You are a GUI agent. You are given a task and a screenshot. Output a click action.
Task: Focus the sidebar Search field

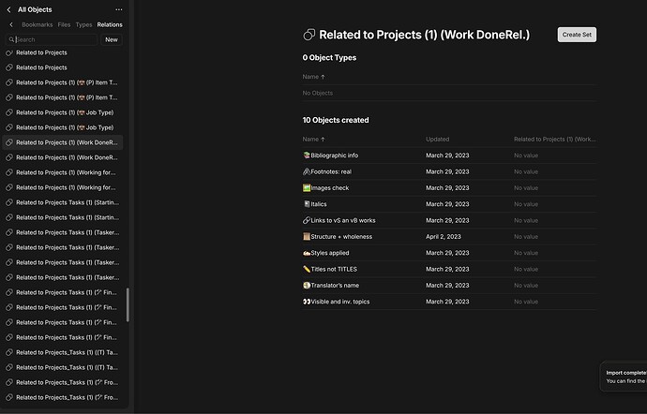(52, 39)
